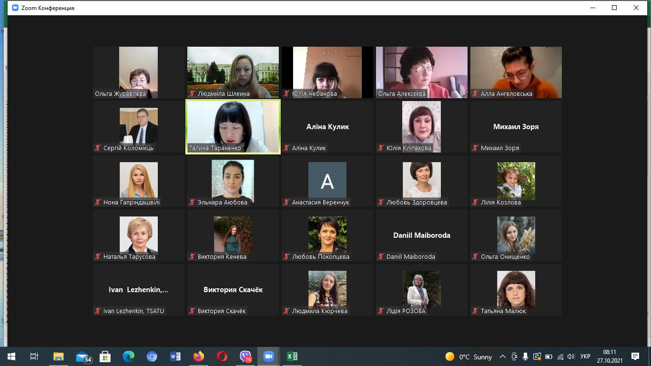Launch Microsoft Store from the taskbar
651x366 pixels.
(105, 356)
